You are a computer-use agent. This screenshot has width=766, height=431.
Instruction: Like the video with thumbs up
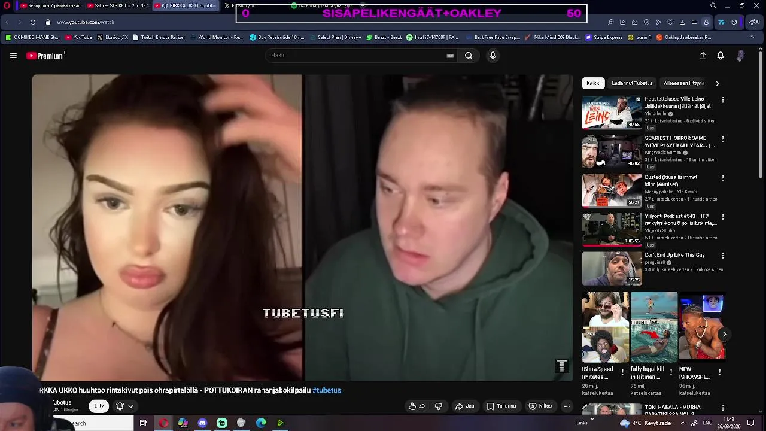(x=417, y=406)
